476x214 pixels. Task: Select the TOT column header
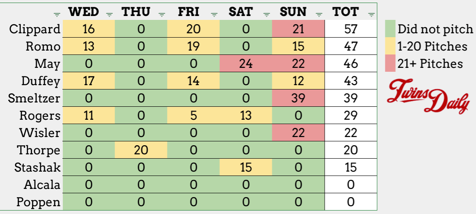(346, 12)
